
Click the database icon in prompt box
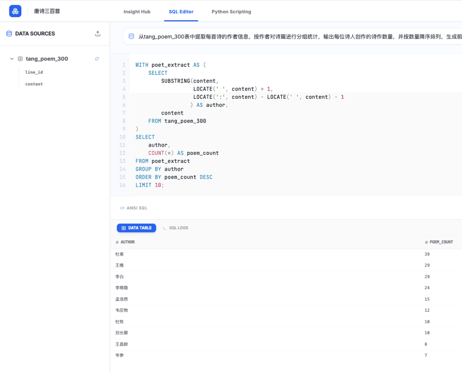click(131, 36)
